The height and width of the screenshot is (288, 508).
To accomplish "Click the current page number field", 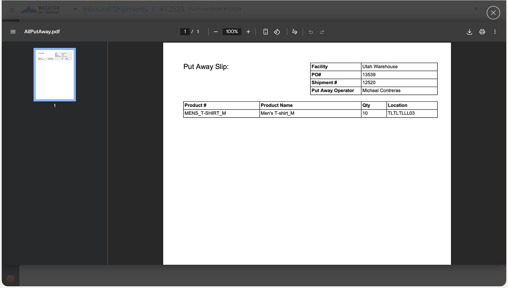I will coord(185,32).
